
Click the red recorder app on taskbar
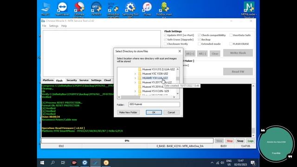(x=74, y=163)
